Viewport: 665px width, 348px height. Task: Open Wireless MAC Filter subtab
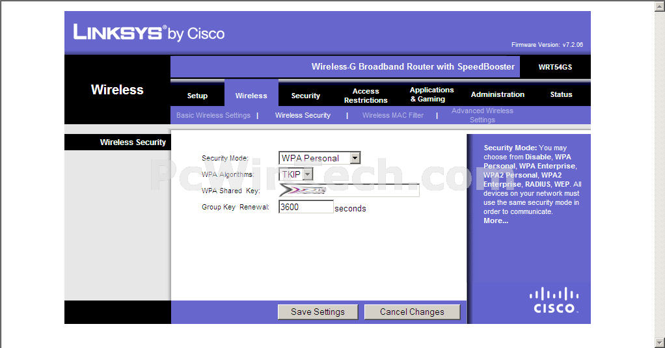(393, 115)
